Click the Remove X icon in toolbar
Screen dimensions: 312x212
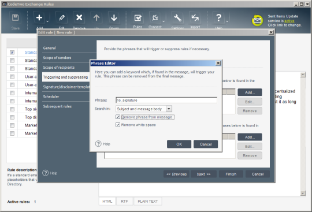[79, 18]
